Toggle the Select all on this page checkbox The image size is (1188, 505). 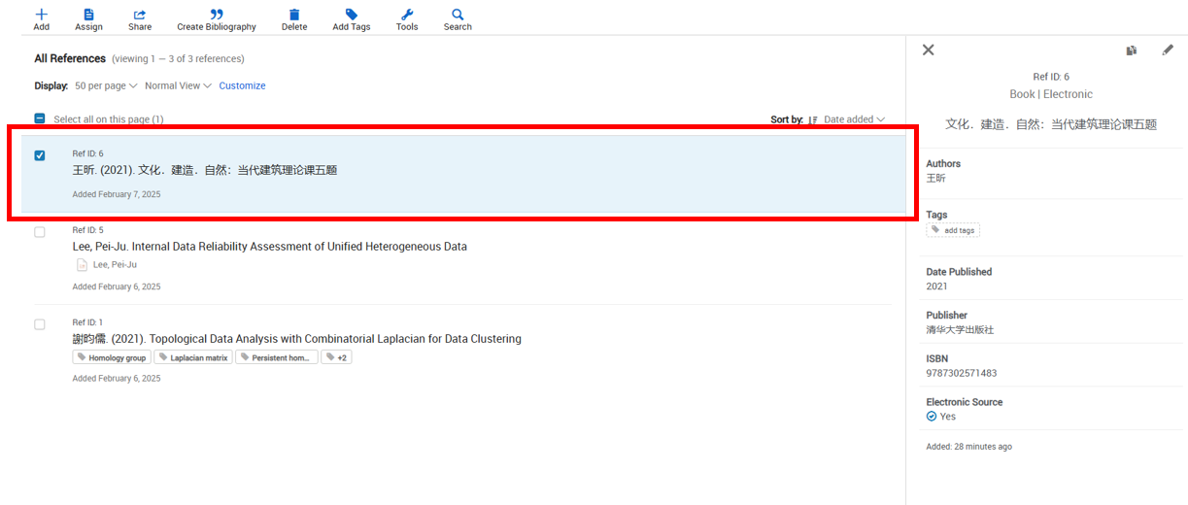tap(40, 118)
